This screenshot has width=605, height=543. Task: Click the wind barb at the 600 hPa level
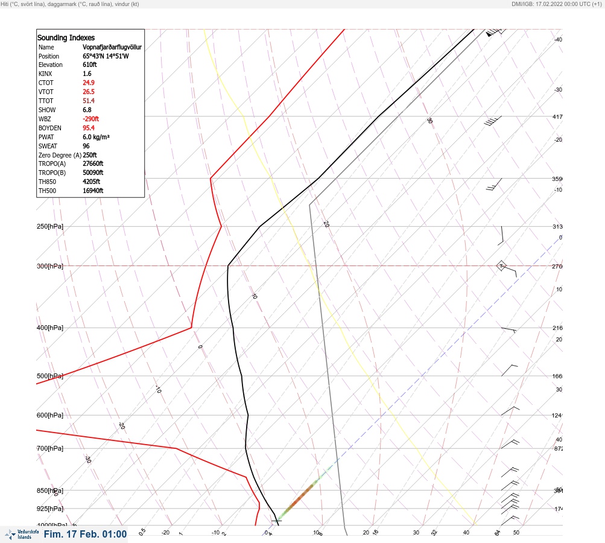point(510,411)
